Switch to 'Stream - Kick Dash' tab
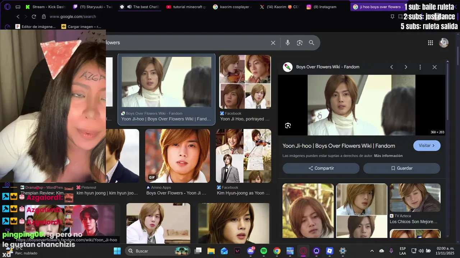 (46, 7)
